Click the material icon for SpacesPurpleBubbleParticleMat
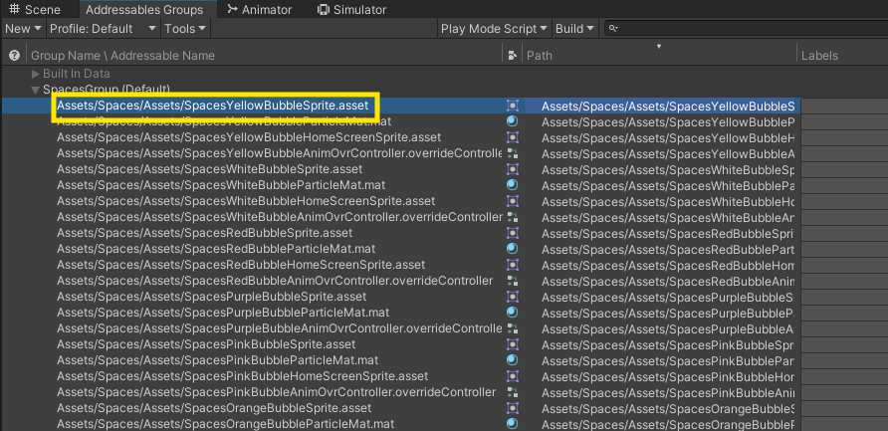The width and height of the screenshot is (888, 431). (x=513, y=313)
